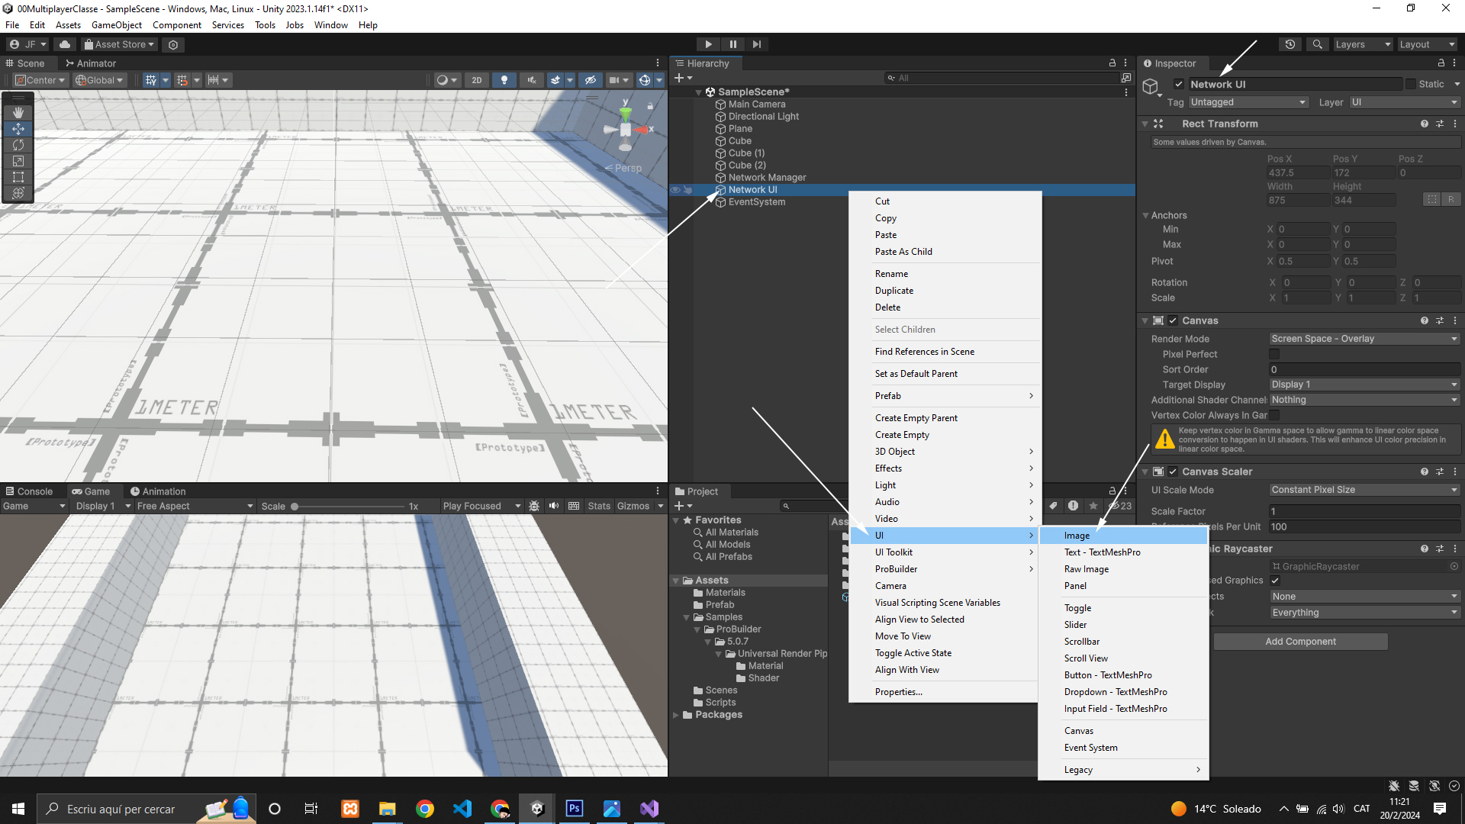Toggle 2D scene view mode

477,80
